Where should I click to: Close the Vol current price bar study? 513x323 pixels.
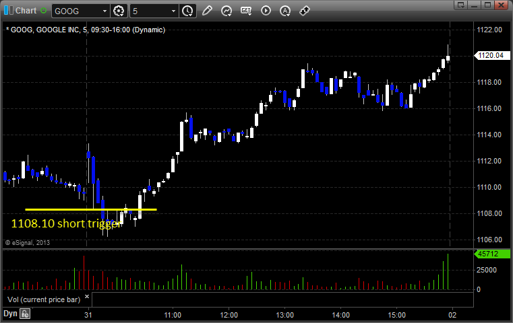(87, 297)
